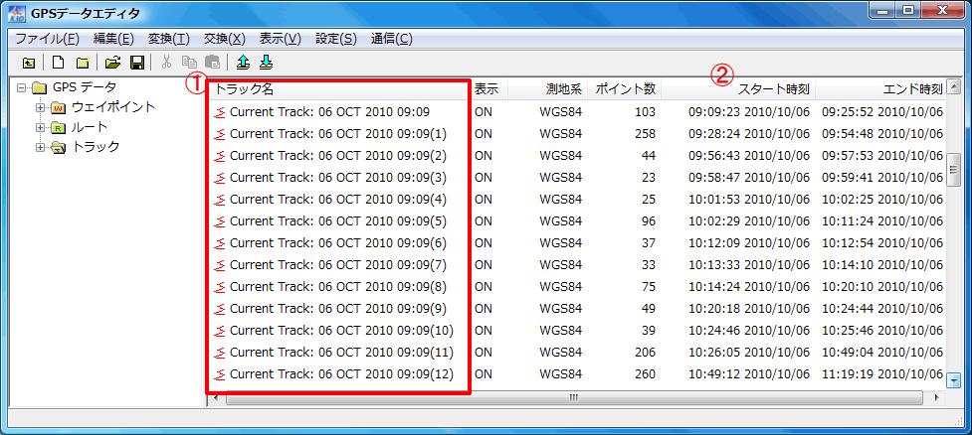Select the ウェイポイント folder in tree
Image resolution: width=972 pixels, height=435 pixels.
112,107
